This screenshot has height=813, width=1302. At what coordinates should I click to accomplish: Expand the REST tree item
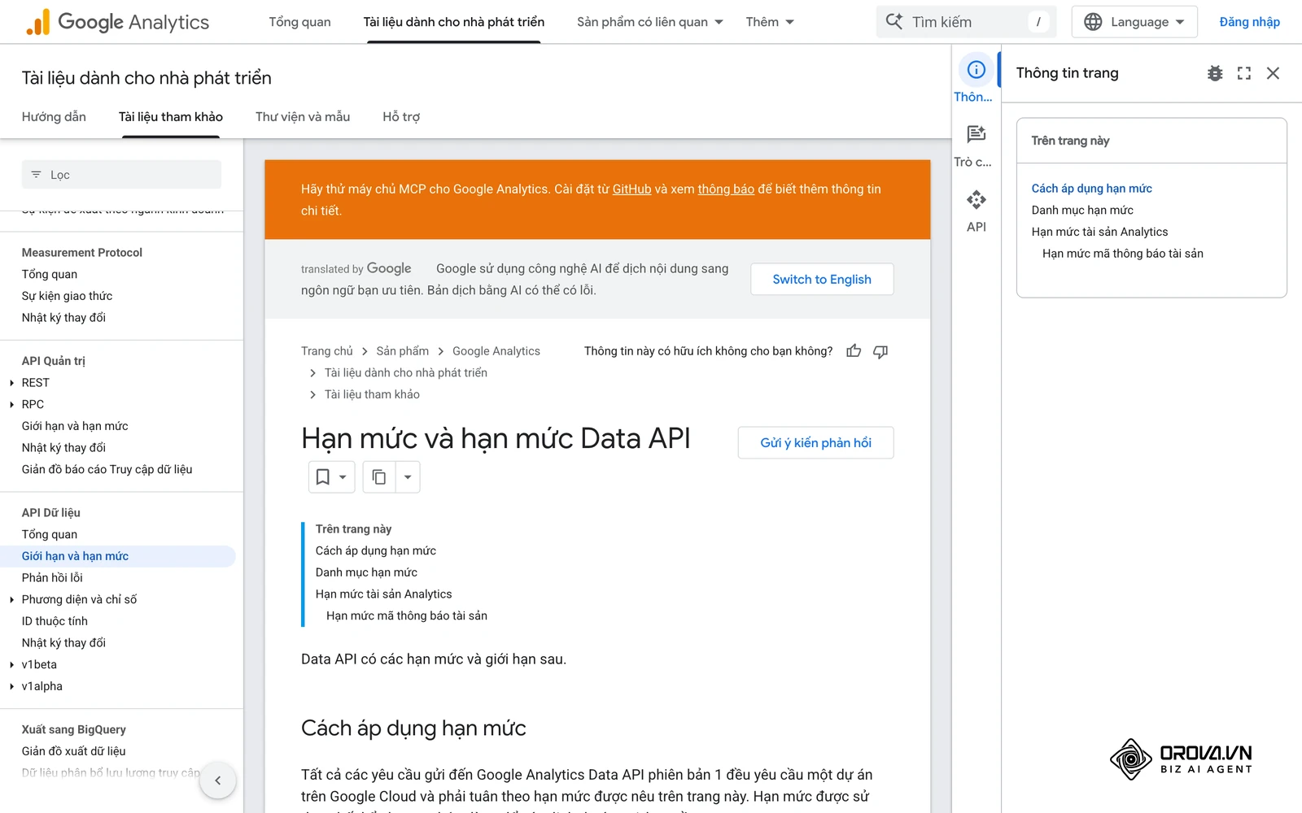[11, 383]
